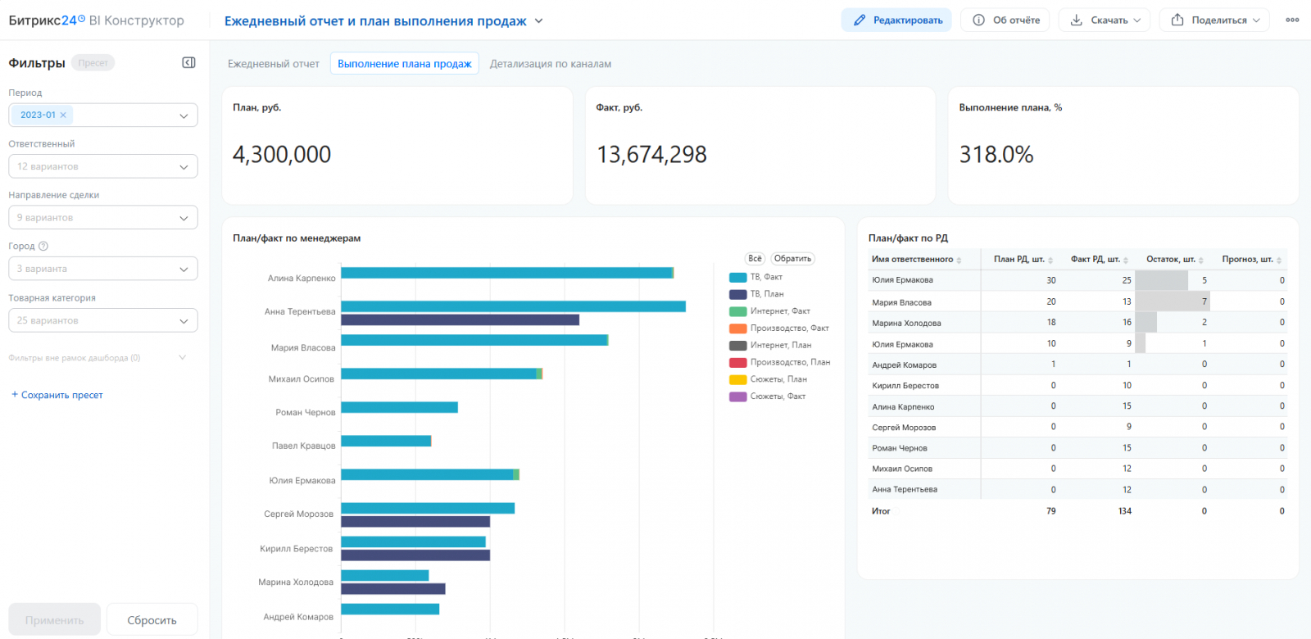Sort by Имя ответственного column icon
The width and height of the screenshot is (1311, 639).
click(x=959, y=260)
